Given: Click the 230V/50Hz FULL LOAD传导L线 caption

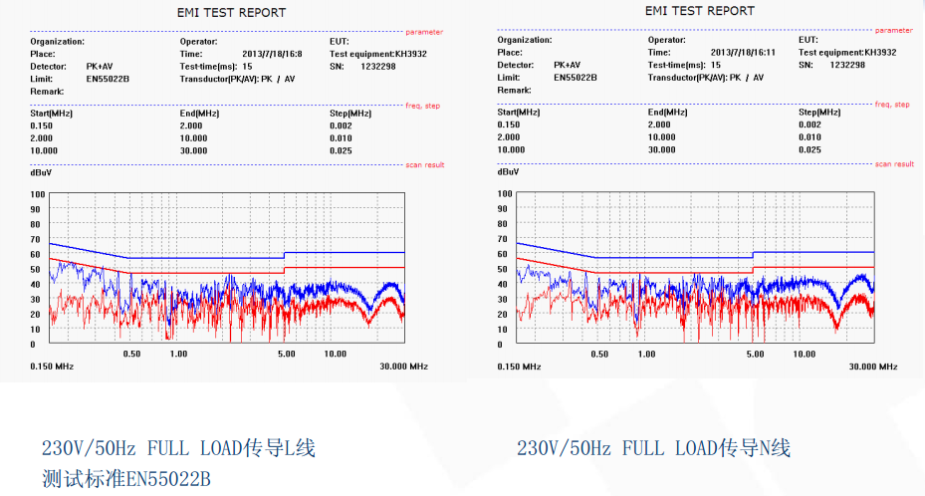Looking at the screenshot, I should pos(178,448).
